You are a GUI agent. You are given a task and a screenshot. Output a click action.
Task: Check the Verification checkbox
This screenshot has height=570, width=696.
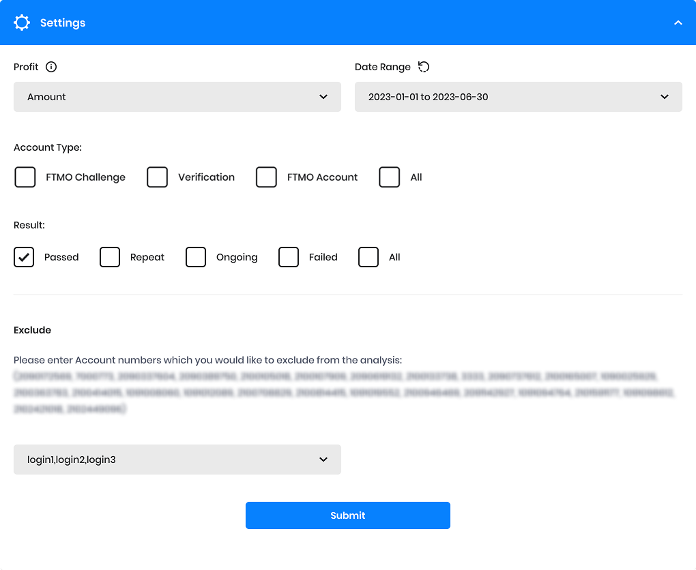[157, 177]
